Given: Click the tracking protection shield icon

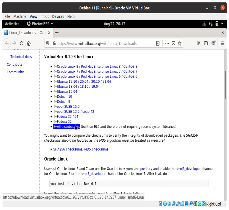Looking at the screenshot, I should pos(48,43).
